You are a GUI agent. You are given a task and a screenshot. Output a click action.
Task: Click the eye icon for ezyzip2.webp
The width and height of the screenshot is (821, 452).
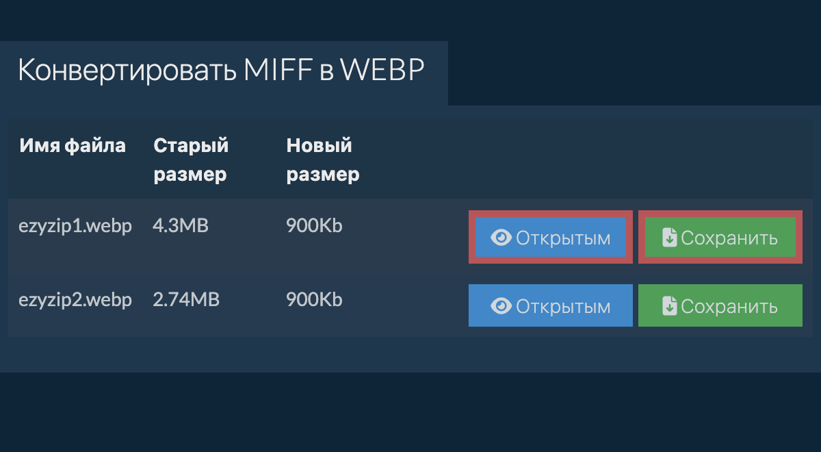tap(501, 306)
